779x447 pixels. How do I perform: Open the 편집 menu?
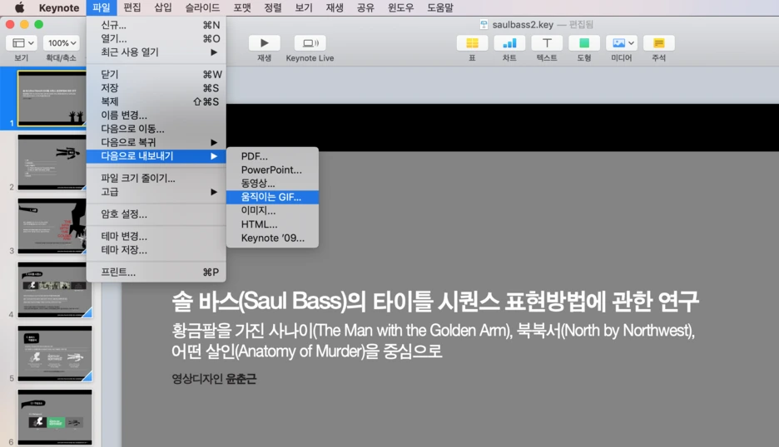click(132, 7)
